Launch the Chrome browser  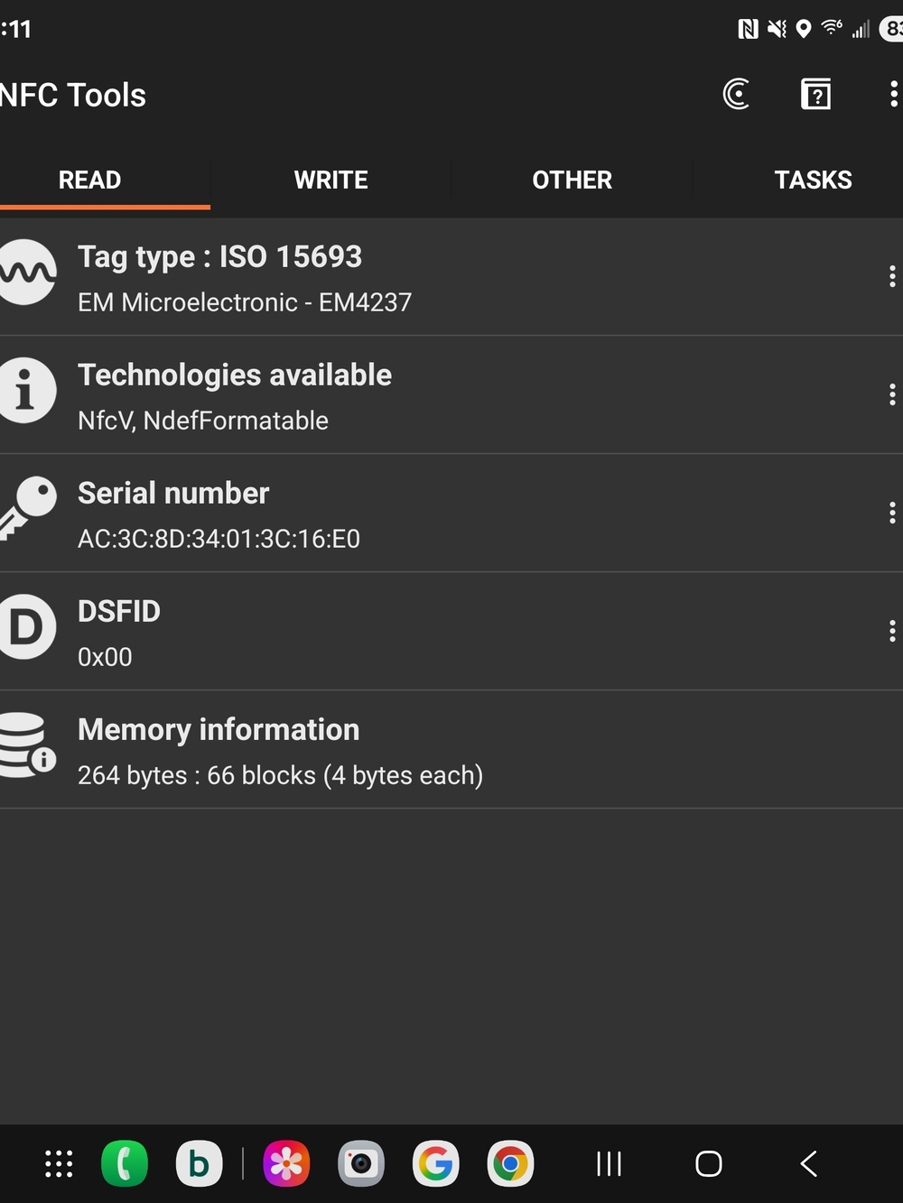(510, 1163)
